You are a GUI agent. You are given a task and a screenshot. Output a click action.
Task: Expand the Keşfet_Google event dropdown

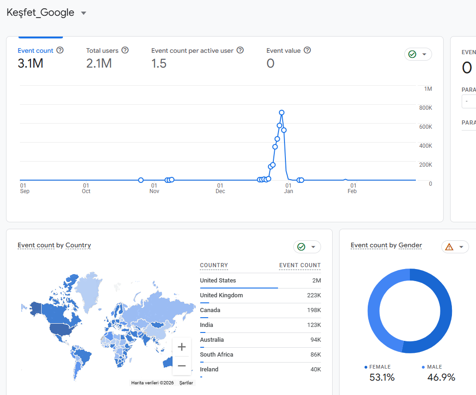click(x=83, y=13)
